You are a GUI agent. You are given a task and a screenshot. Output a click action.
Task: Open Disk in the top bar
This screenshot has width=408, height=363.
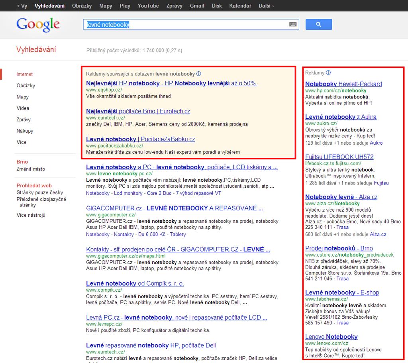pyautogui.click(x=217, y=6)
